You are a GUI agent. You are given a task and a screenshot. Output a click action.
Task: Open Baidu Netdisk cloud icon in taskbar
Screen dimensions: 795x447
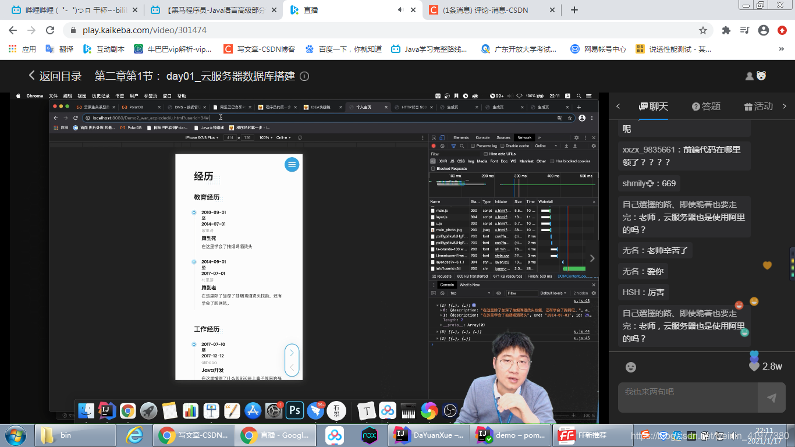335,435
